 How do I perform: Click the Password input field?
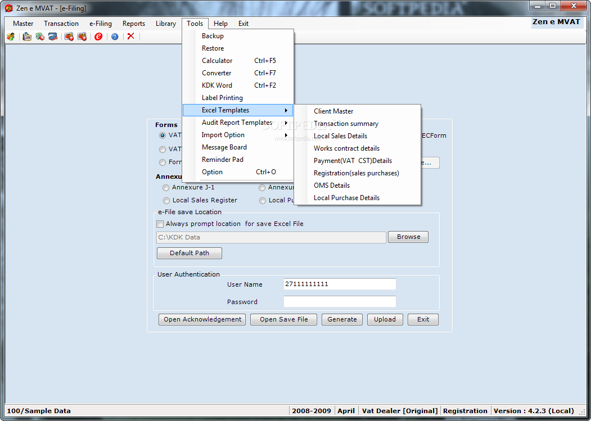pyautogui.click(x=340, y=301)
